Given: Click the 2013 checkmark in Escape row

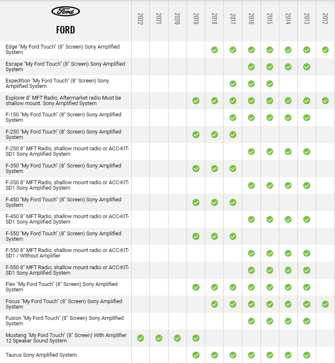Looking at the screenshot, I should (307, 67).
